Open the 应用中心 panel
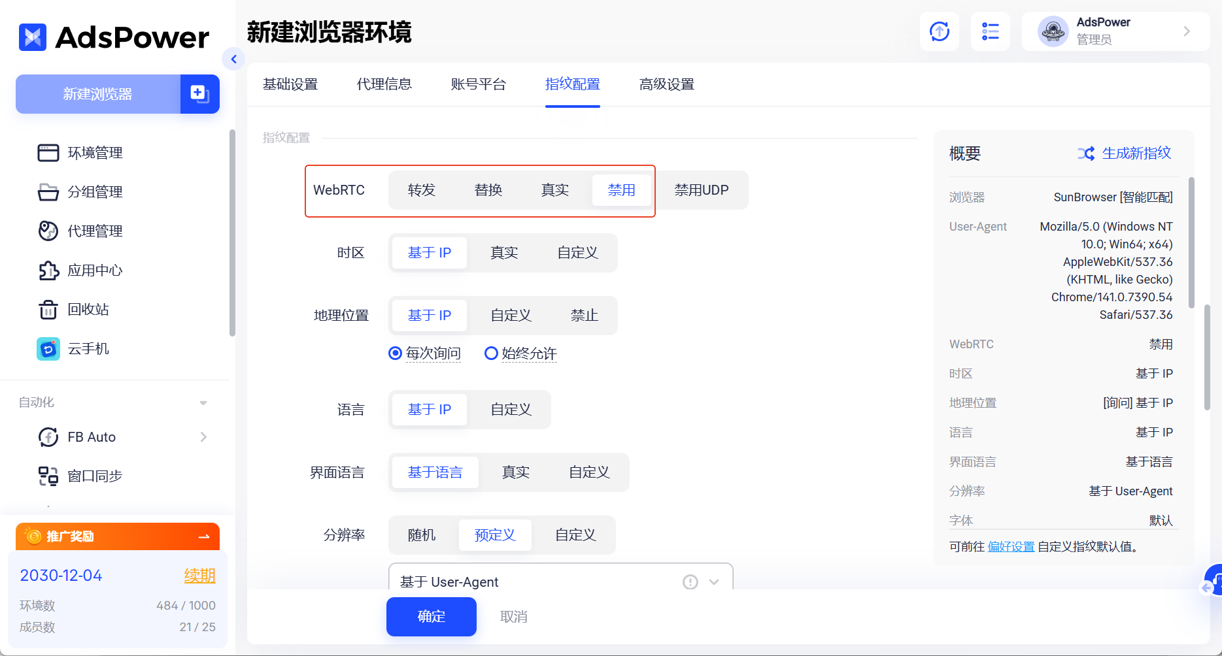 point(95,271)
